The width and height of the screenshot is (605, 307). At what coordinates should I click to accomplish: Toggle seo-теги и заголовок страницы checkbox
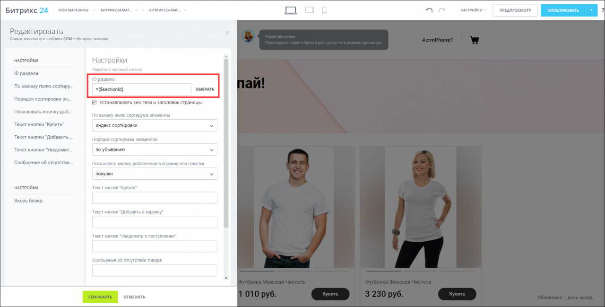pyautogui.click(x=95, y=102)
